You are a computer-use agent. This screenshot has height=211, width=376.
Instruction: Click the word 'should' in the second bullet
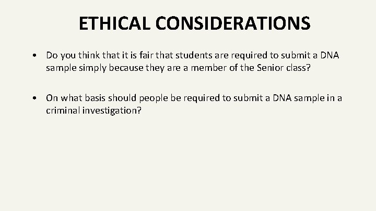coord(122,98)
